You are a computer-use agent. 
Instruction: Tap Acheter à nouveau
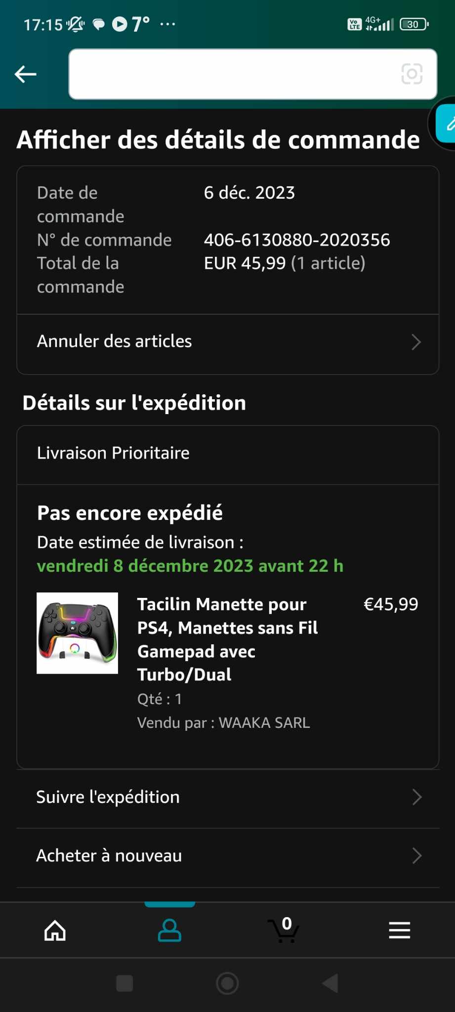[x=109, y=856]
